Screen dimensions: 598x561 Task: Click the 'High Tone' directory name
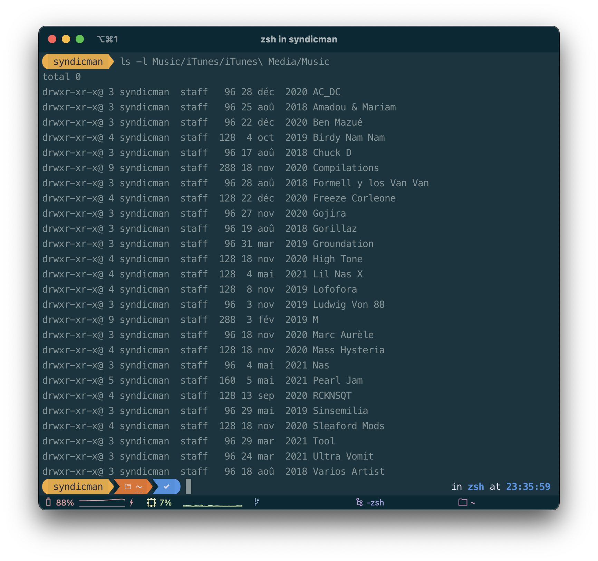[x=338, y=259]
